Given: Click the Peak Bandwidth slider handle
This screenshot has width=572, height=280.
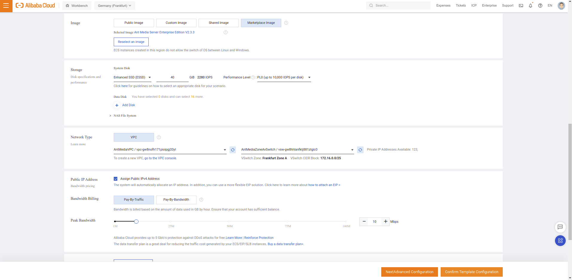Looking at the screenshot, I should tap(136, 222).
